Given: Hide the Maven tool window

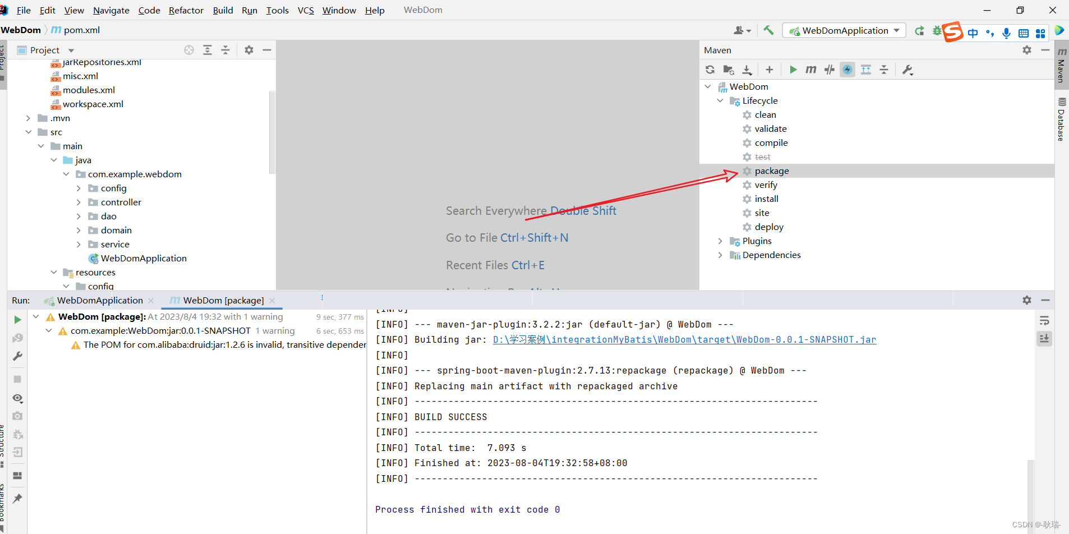Looking at the screenshot, I should tap(1045, 50).
